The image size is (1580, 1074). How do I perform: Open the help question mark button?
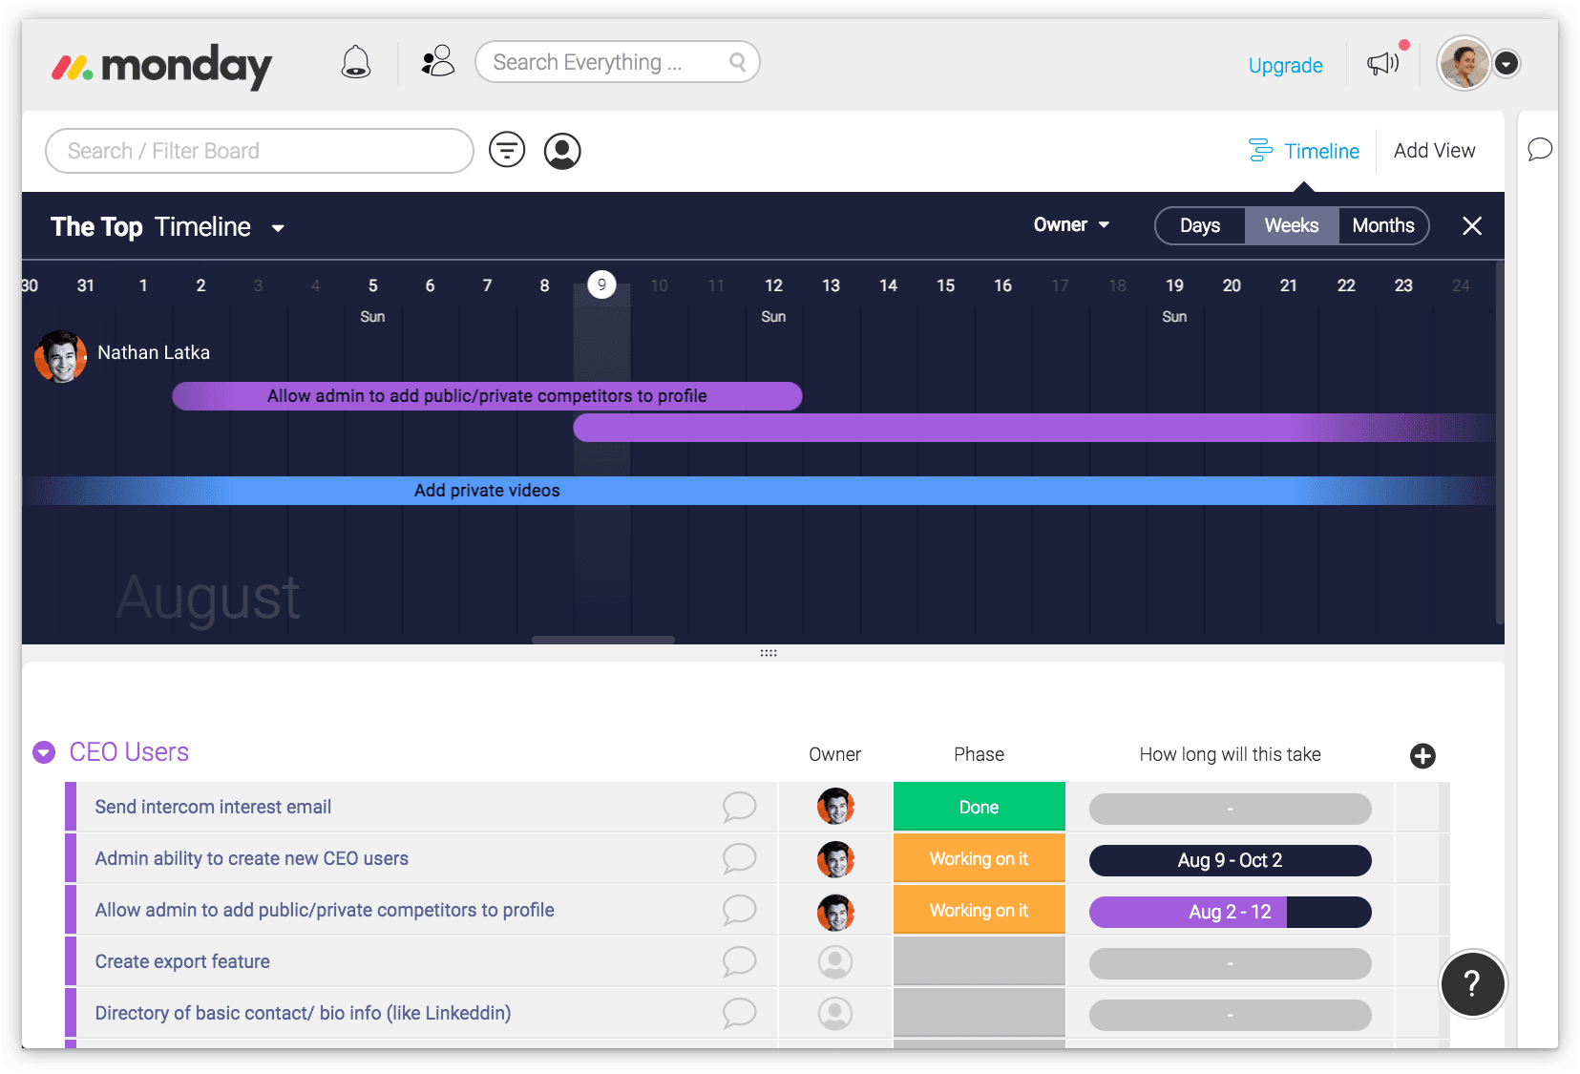click(x=1472, y=984)
